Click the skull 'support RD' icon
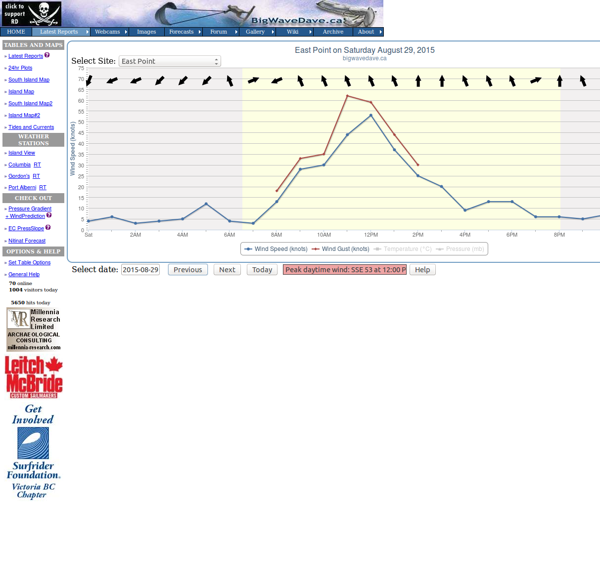 click(x=31, y=13)
